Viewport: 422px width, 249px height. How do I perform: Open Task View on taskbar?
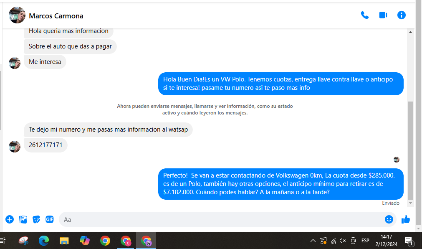pos(3,240)
